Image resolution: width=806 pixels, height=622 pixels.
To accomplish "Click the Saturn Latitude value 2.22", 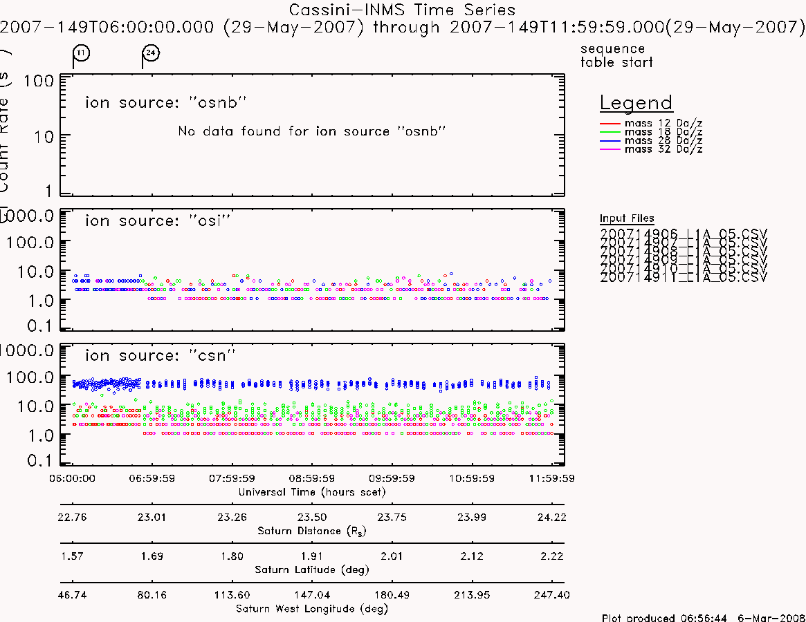I will tap(551, 556).
